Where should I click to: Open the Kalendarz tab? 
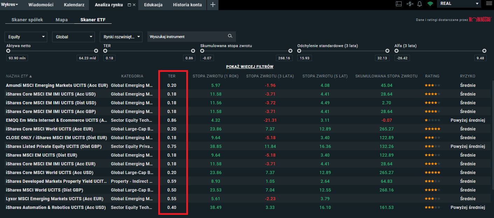click(74, 5)
